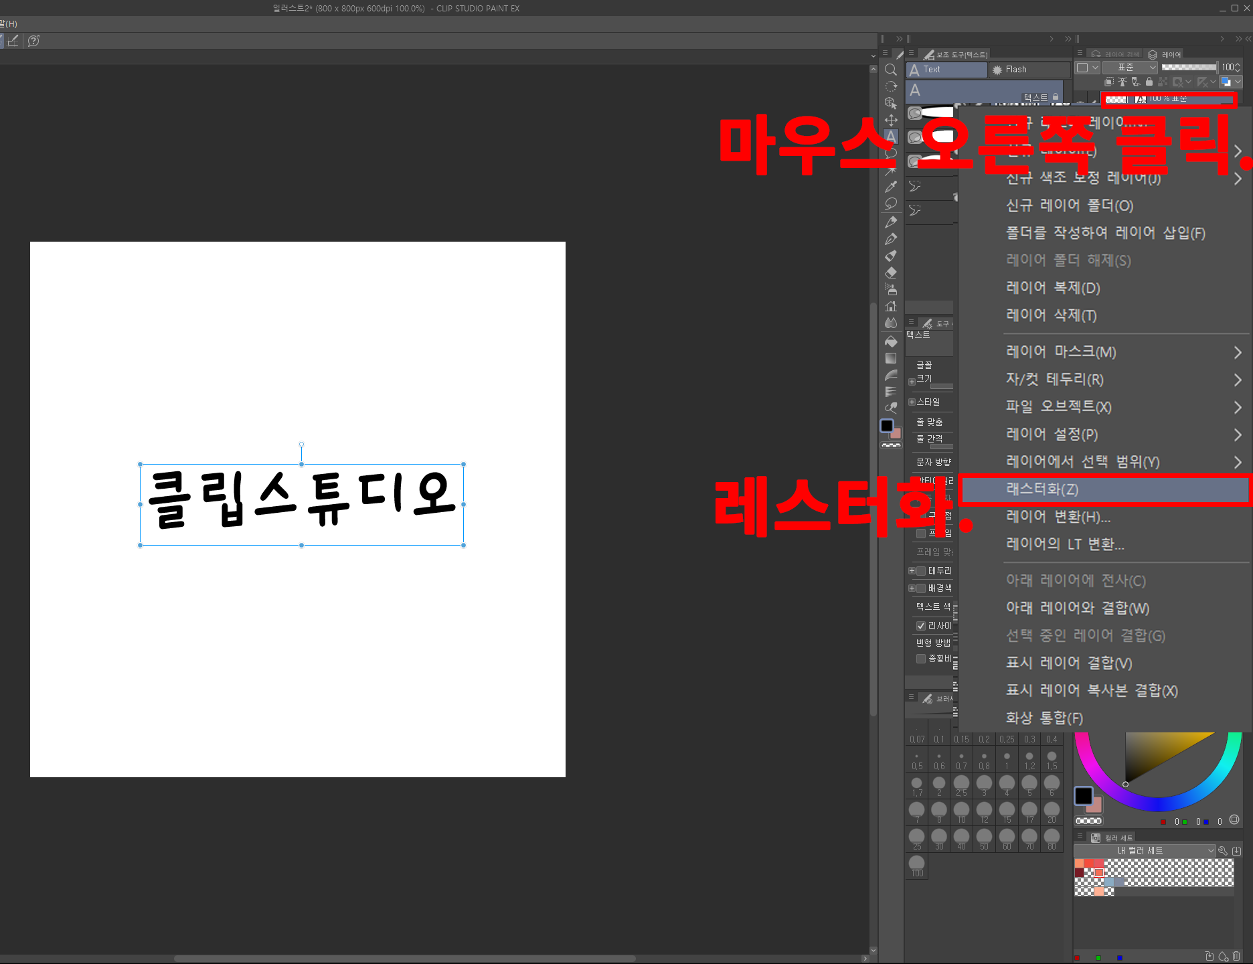The height and width of the screenshot is (964, 1253).
Task: Adjust the layer opacity slider
Action: click(1189, 68)
